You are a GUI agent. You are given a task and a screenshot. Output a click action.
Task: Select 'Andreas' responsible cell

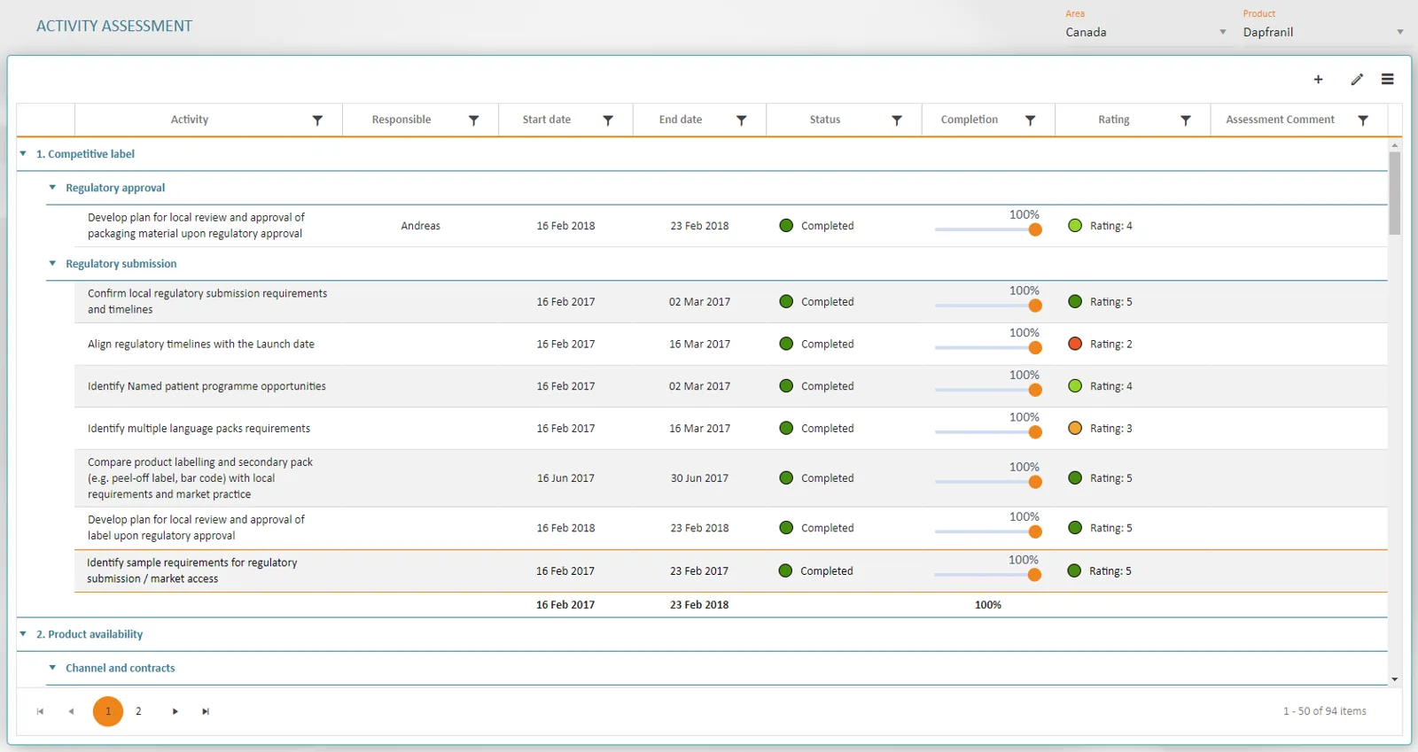[x=420, y=226]
